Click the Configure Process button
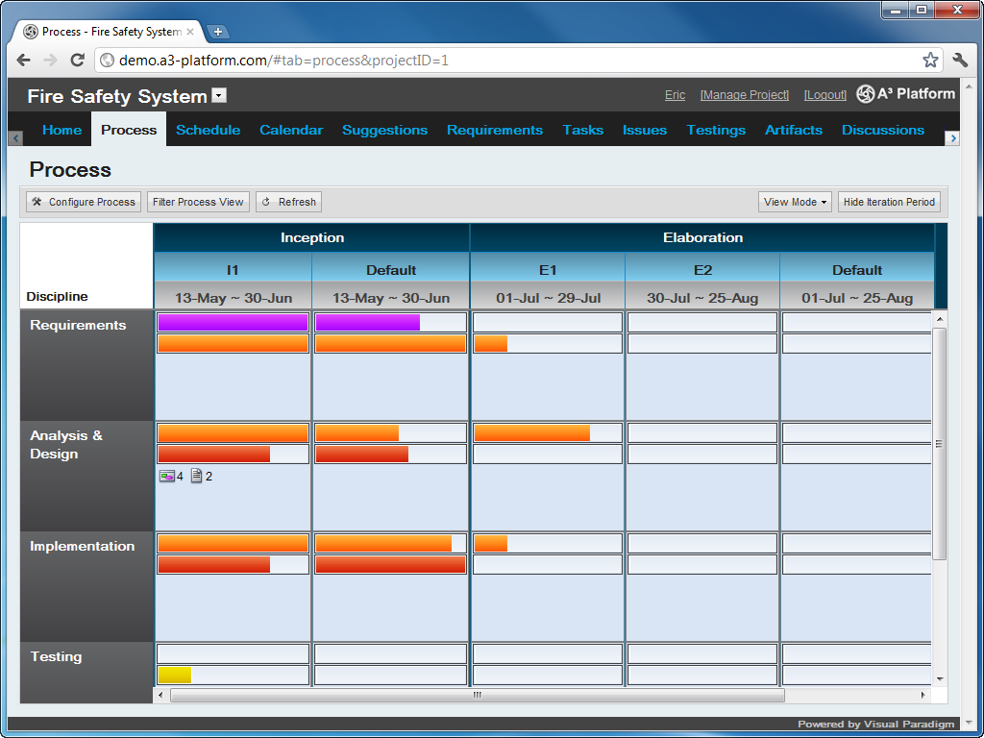The height and width of the screenshot is (738, 984). 84,202
